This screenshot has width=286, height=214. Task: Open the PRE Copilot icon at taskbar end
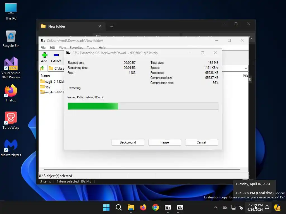[x=277, y=207]
